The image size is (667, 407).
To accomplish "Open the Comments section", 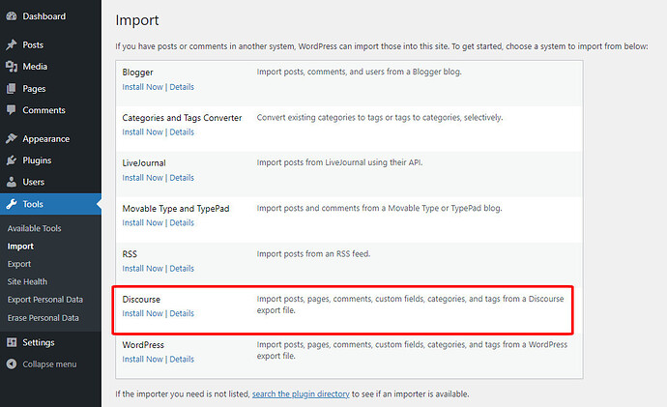I will [x=43, y=110].
